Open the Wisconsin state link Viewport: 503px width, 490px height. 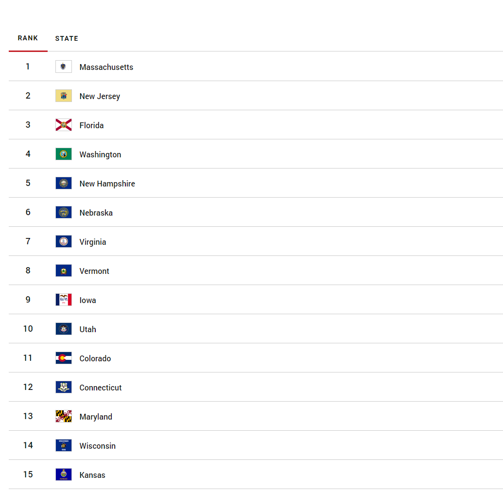pos(98,446)
